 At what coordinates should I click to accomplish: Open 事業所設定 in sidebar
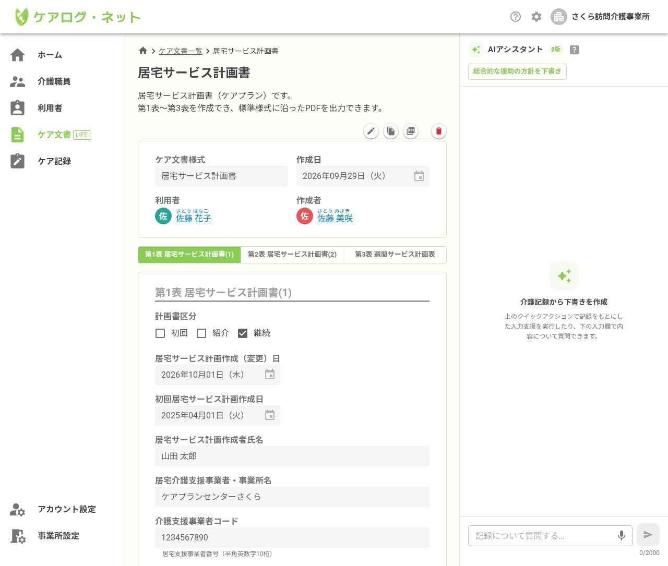(63, 536)
